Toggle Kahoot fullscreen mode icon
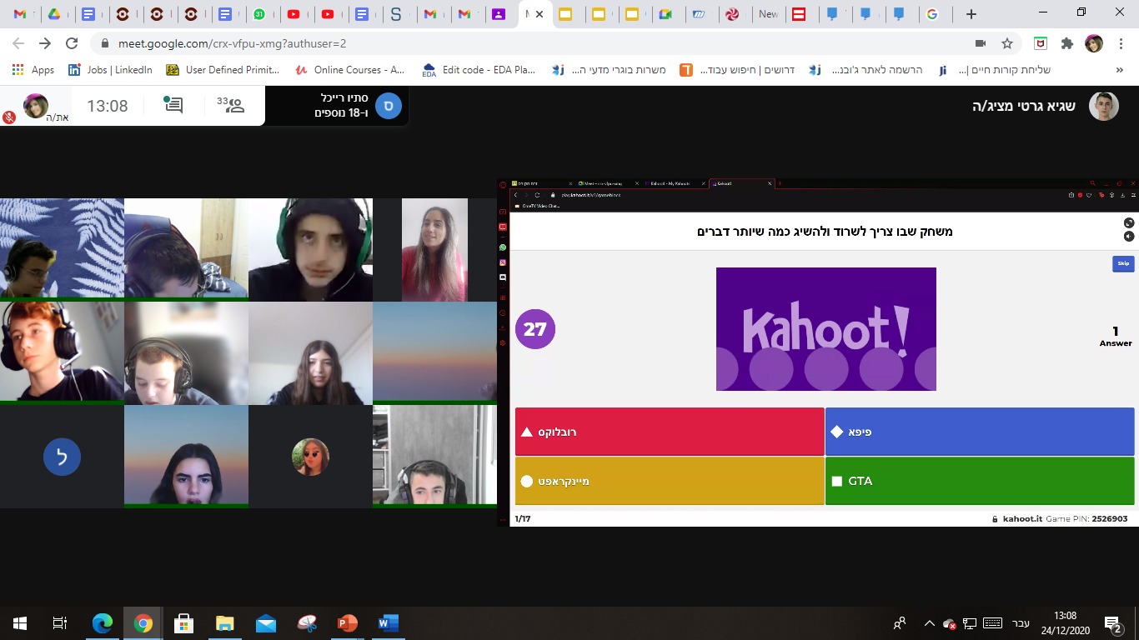The height and width of the screenshot is (640, 1139). [x=1129, y=222]
